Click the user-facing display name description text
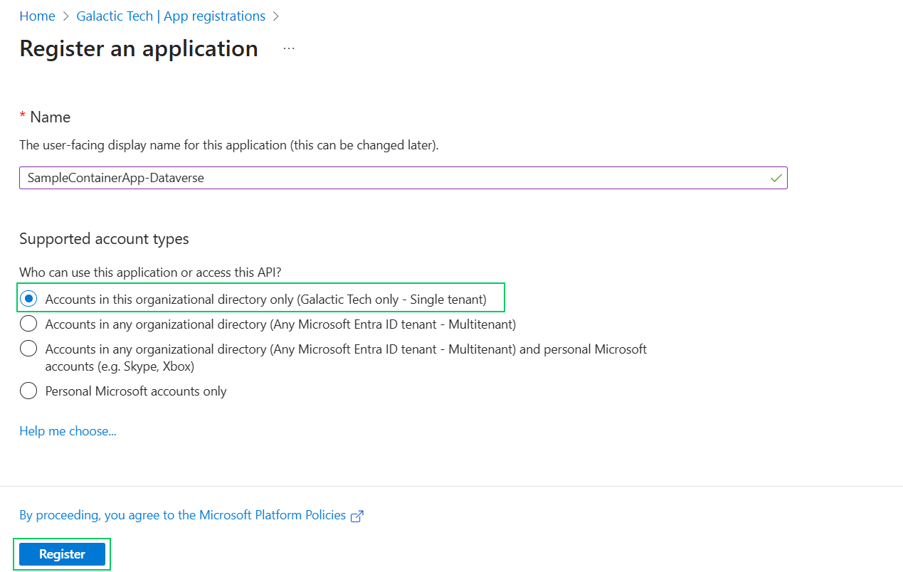Screen dimensions: 903x572 point(228,145)
